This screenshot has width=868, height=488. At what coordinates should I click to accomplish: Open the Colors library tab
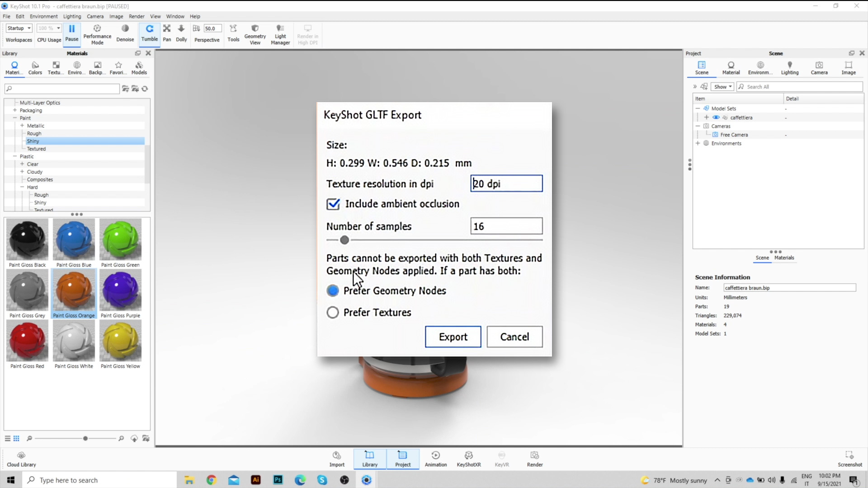[35, 68]
